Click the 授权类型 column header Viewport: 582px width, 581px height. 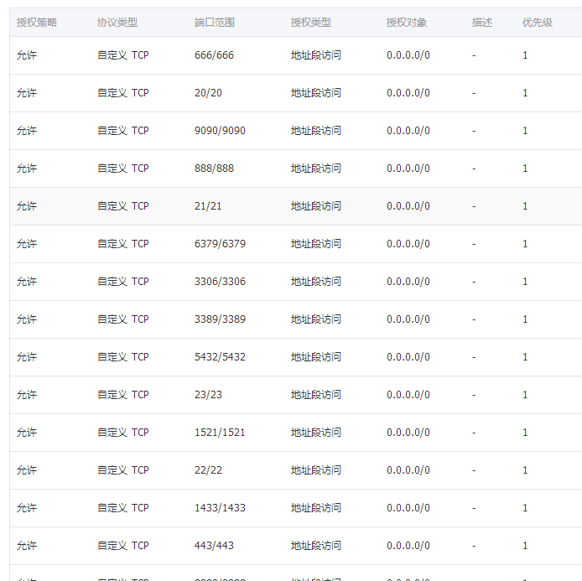[x=310, y=23]
